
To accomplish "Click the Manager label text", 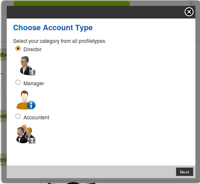I will tap(34, 84).
